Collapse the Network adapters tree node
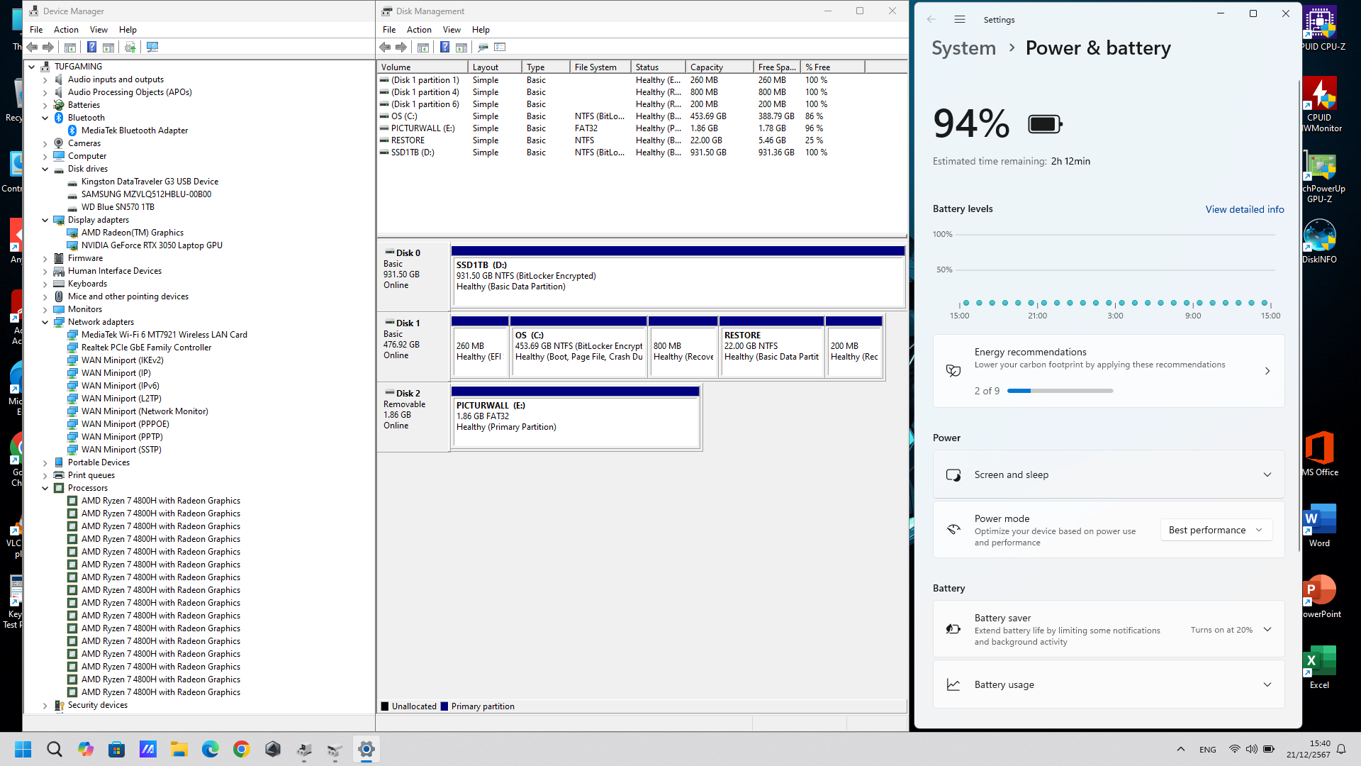This screenshot has height=766, width=1361. [x=45, y=322]
